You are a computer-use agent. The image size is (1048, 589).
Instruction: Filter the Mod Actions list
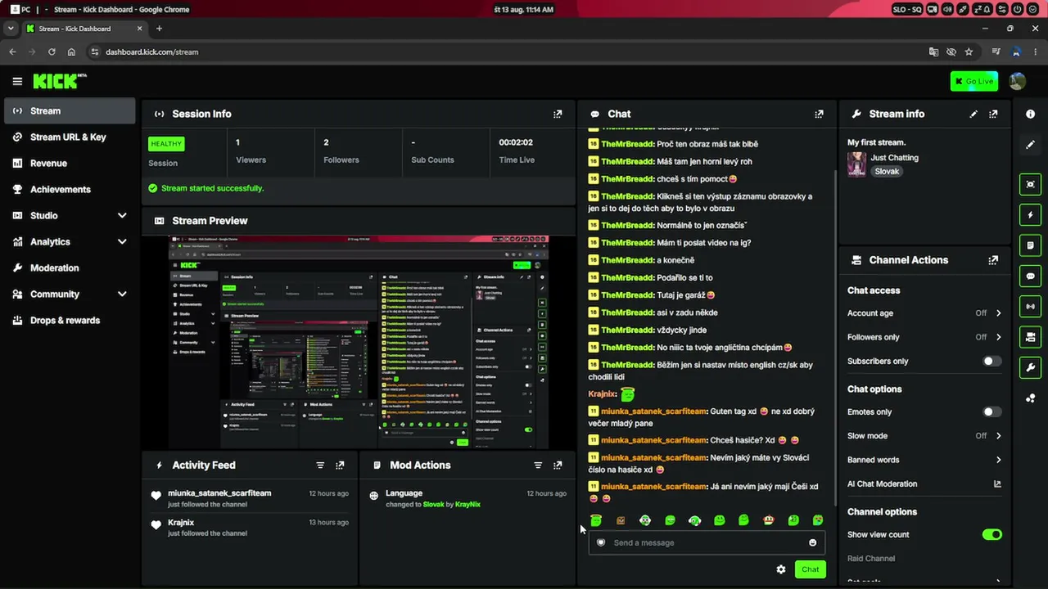point(538,465)
